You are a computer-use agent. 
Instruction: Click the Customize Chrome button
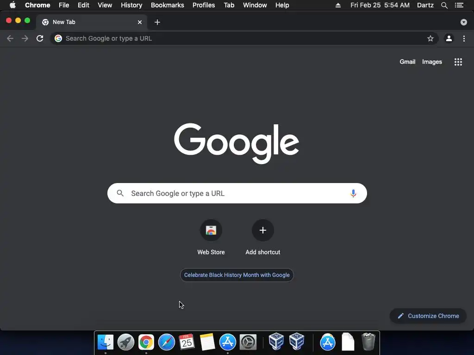pyautogui.click(x=428, y=316)
